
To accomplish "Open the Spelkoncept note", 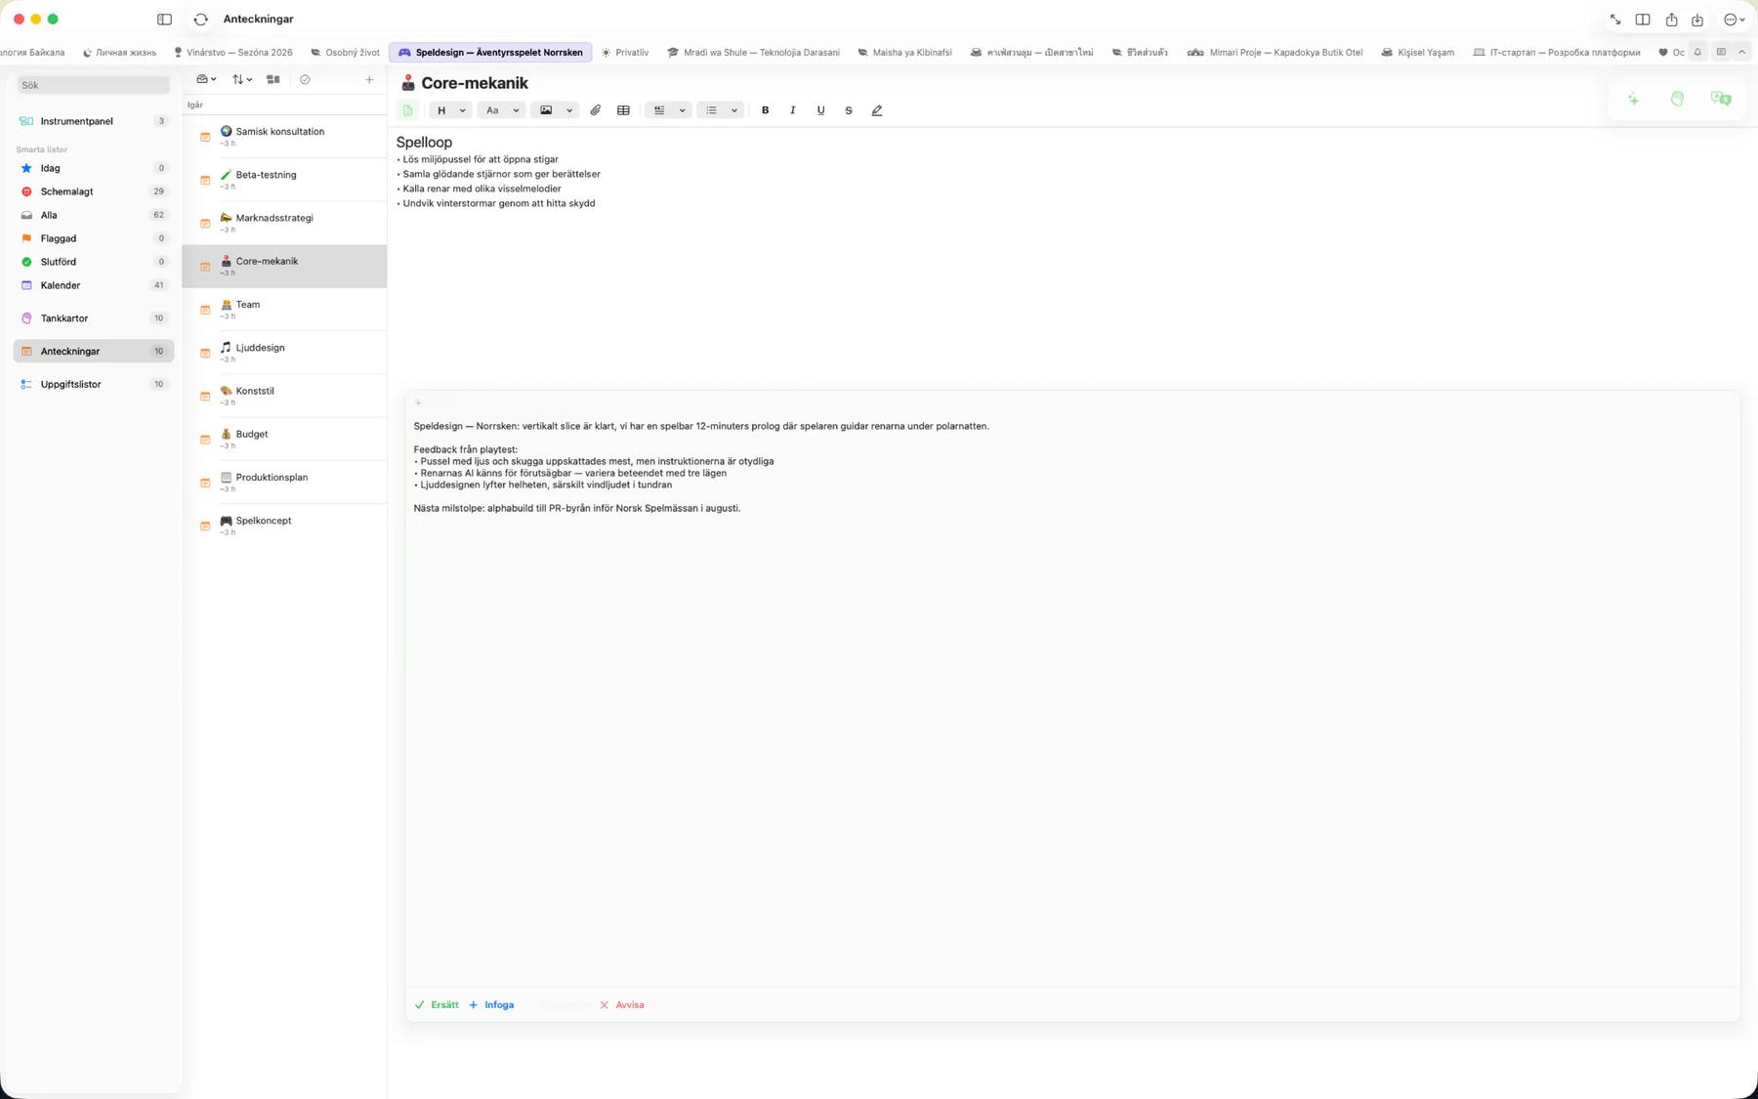I will (284, 526).
